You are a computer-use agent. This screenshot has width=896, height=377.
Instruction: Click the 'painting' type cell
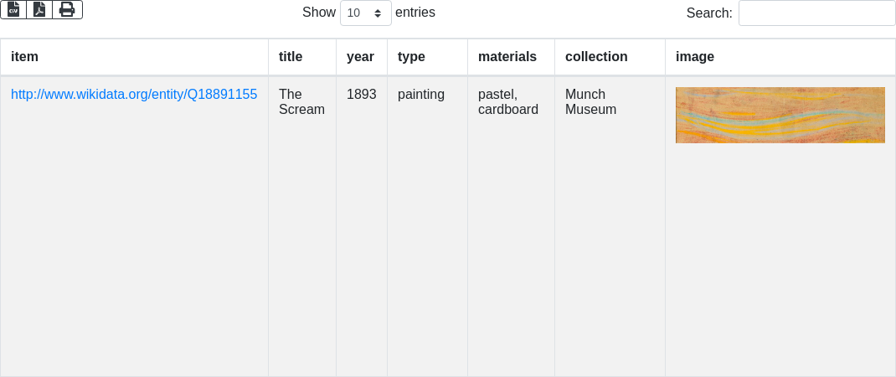point(420,95)
